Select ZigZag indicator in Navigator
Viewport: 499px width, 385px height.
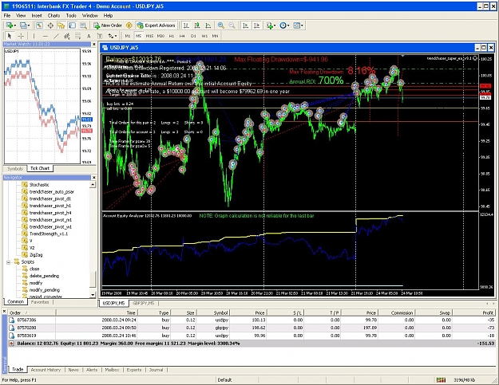click(36, 255)
